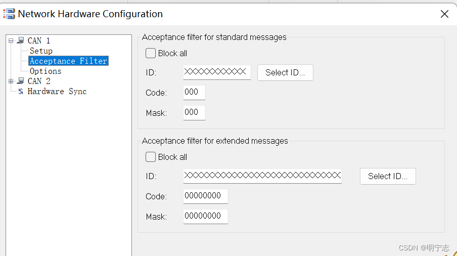Focus the extended messages Code field
Image resolution: width=457 pixels, height=256 pixels.
(205, 196)
